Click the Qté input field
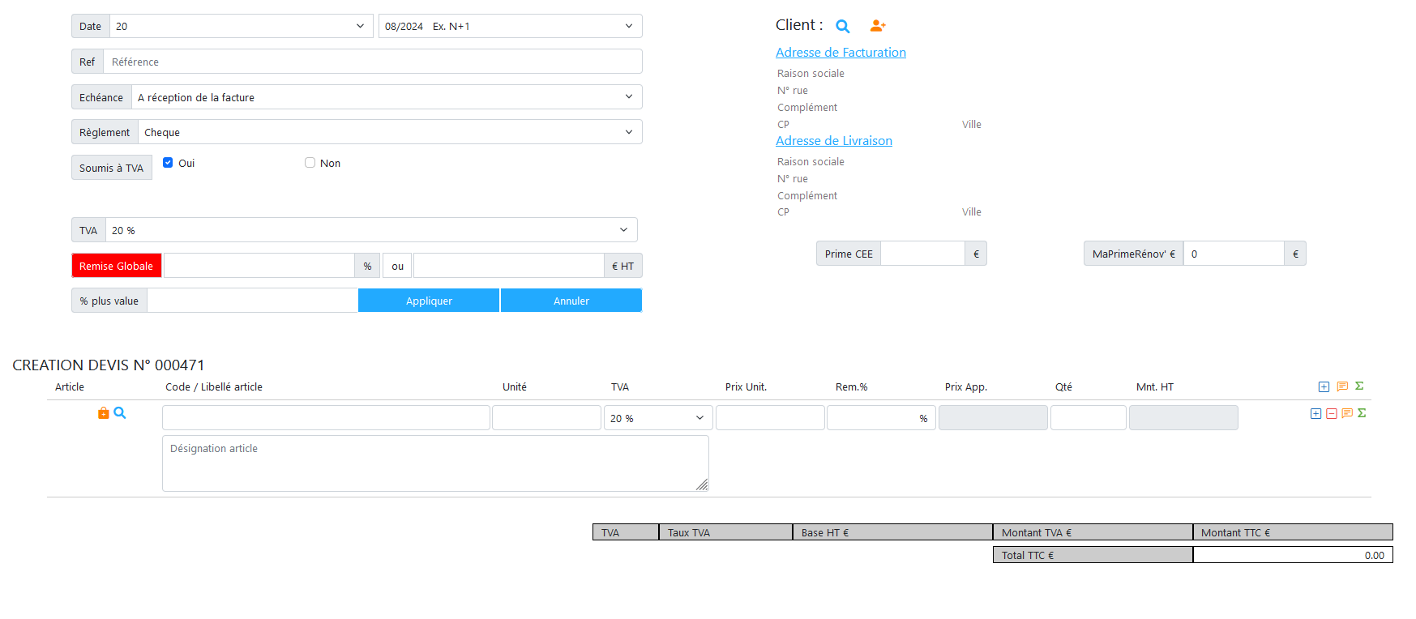 [x=1089, y=418]
